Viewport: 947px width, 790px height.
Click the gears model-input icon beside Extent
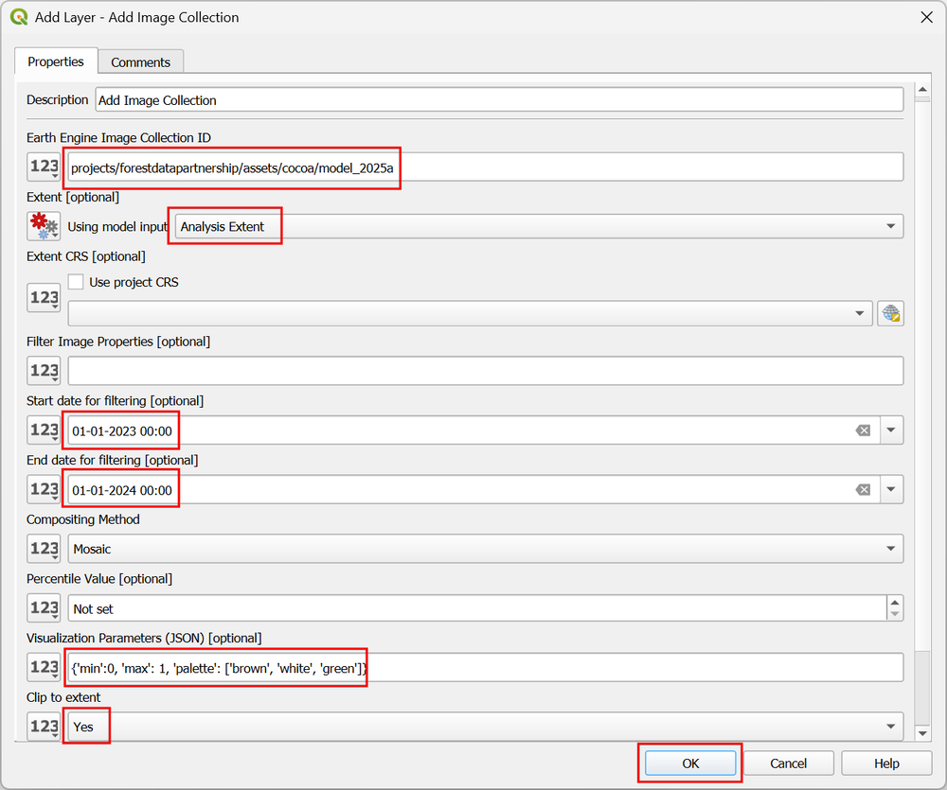coord(44,226)
